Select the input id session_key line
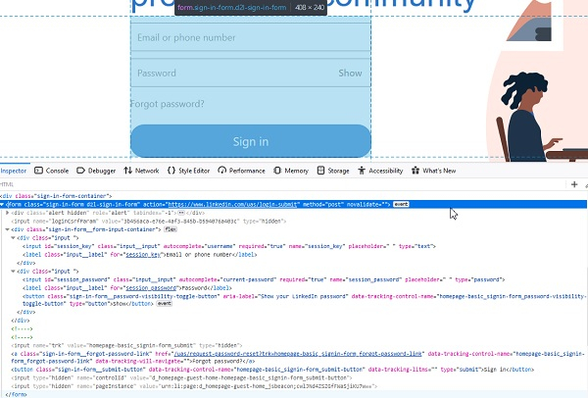The width and height of the screenshot is (588, 398). click(229, 246)
